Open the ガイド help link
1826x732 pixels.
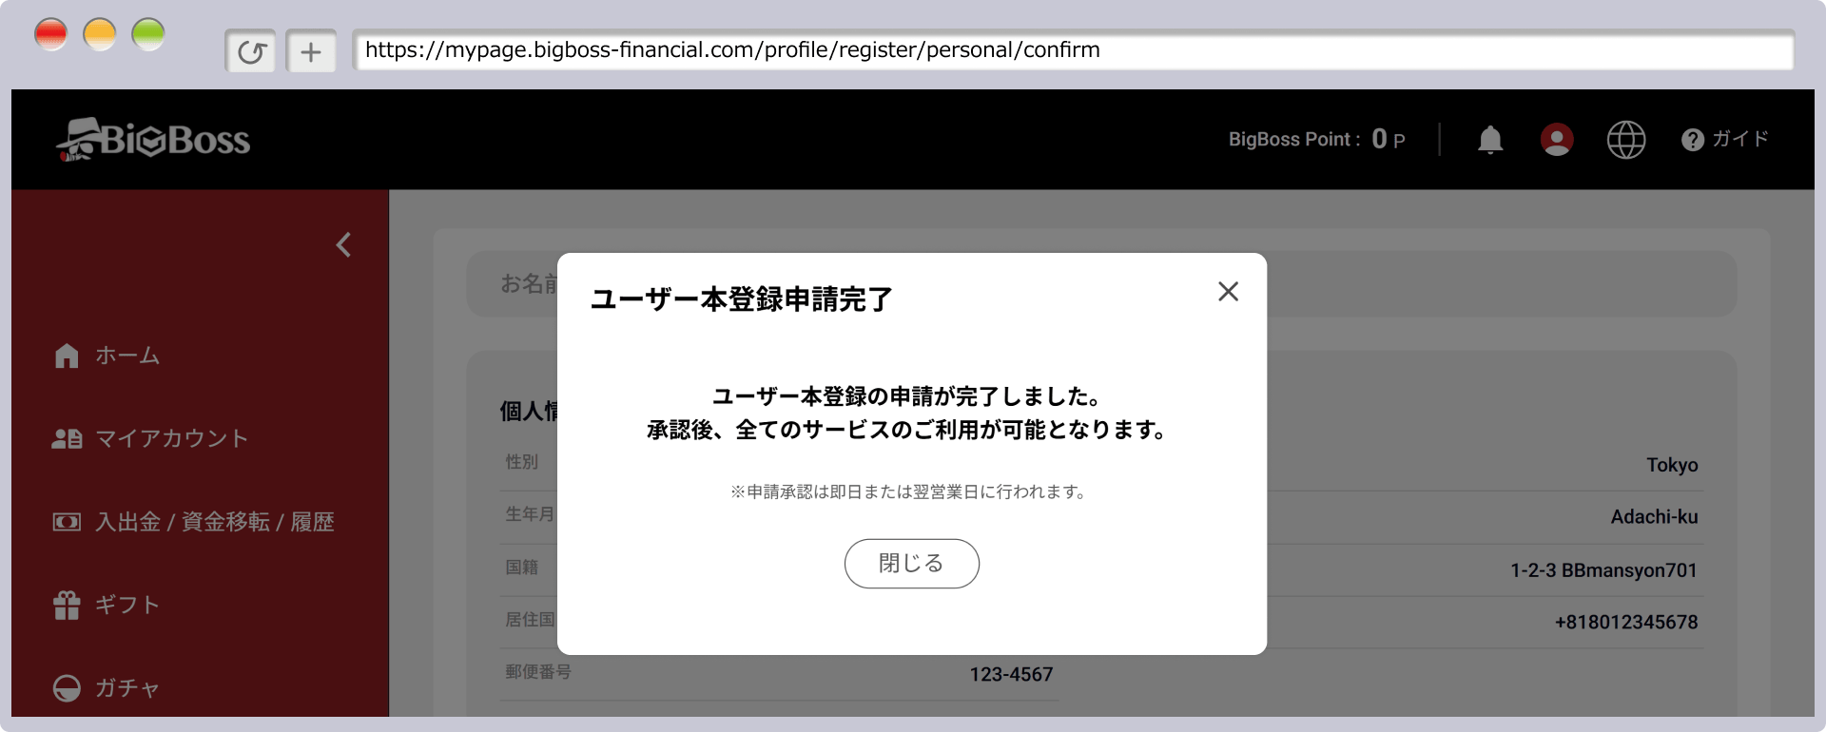pos(1724,139)
